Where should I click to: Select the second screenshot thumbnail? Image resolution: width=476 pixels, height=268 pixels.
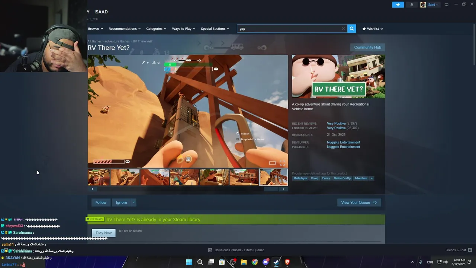(x=125, y=177)
